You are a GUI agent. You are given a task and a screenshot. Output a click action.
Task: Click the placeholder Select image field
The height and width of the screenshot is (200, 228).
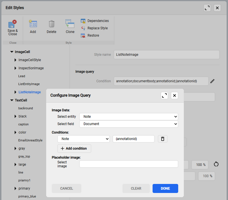click(x=128, y=164)
